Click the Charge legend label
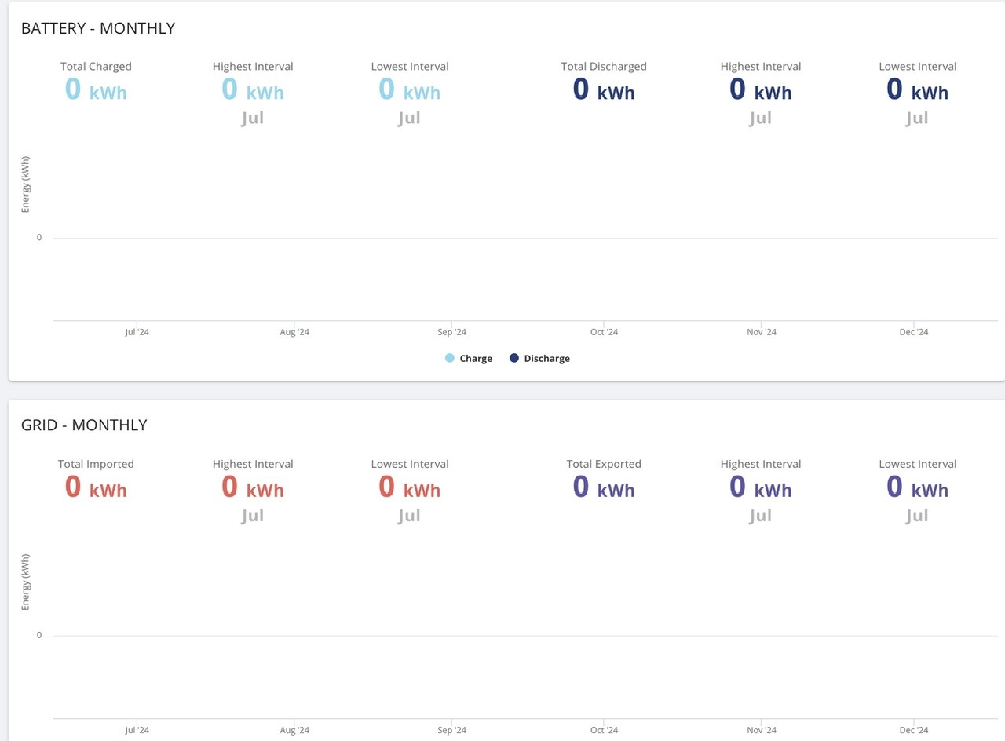Viewport: 1005px width, 741px height. (x=476, y=359)
